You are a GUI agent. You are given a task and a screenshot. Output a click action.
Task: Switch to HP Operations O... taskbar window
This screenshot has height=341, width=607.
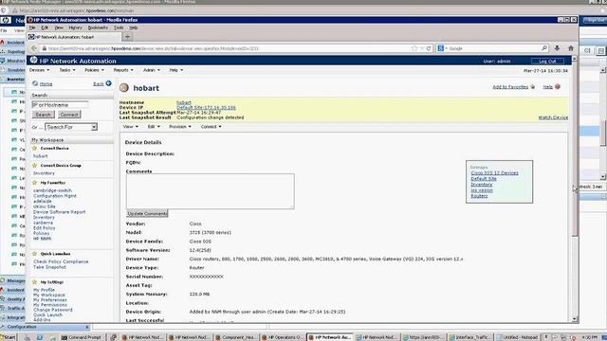click(283, 337)
